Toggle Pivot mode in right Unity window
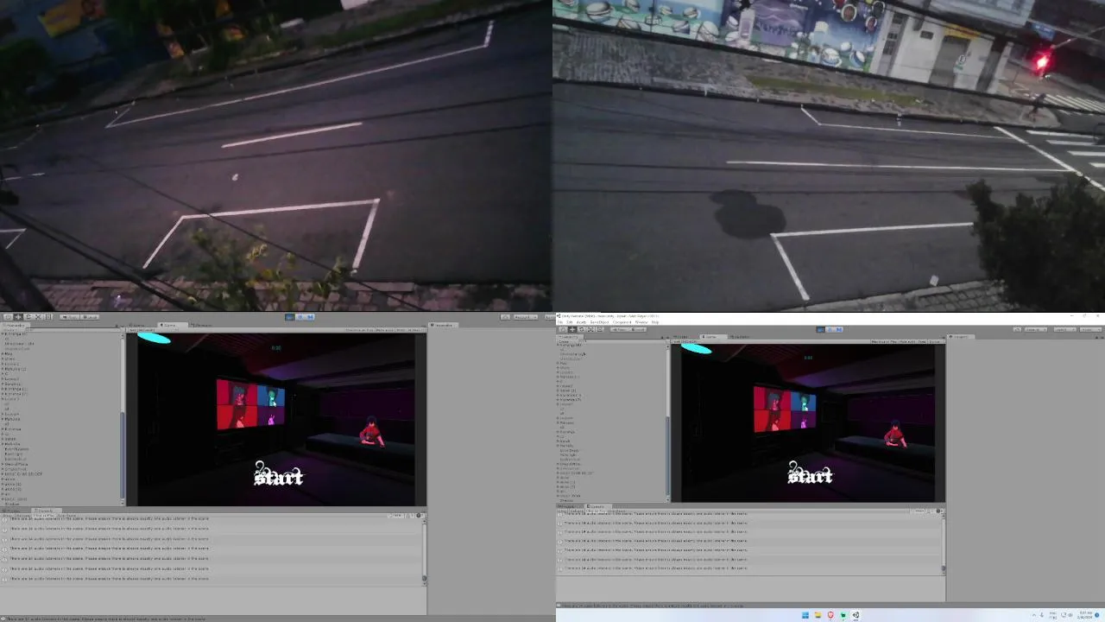This screenshot has height=622, width=1105. pyautogui.click(x=622, y=329)
